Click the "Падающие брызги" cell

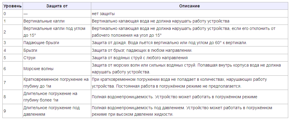pos(56,43)
